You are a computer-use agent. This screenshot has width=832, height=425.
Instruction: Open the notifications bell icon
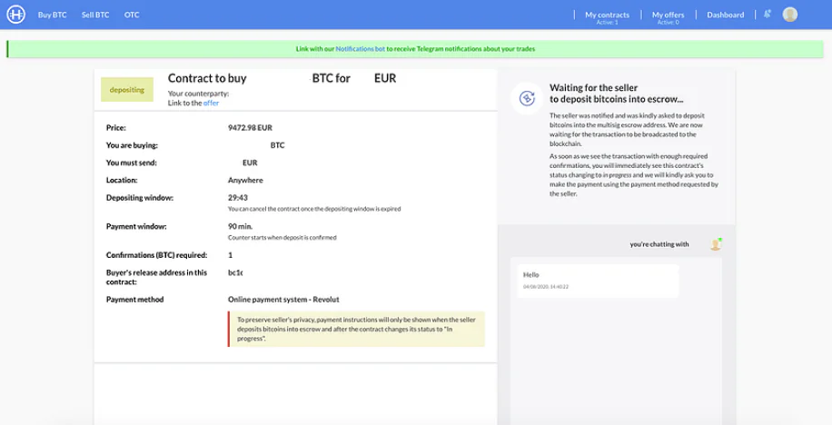(768, 15)
